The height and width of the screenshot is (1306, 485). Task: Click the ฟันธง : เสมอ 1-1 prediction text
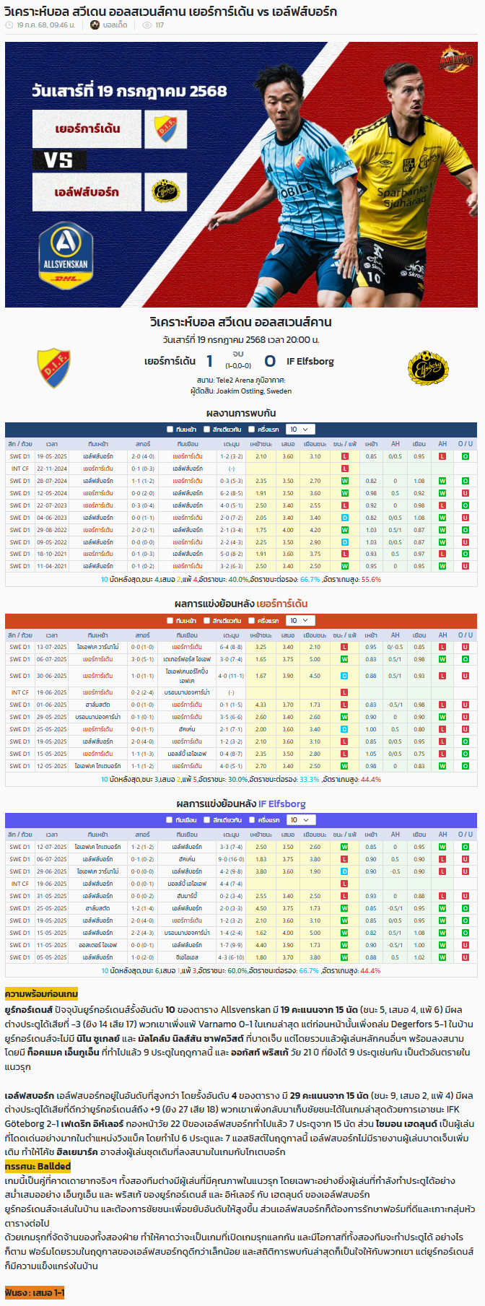pos(35,1292)
